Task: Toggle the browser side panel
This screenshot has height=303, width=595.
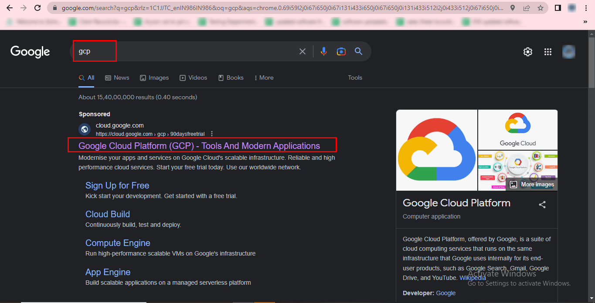Action: pyautogui.click(x=558, y=8)
